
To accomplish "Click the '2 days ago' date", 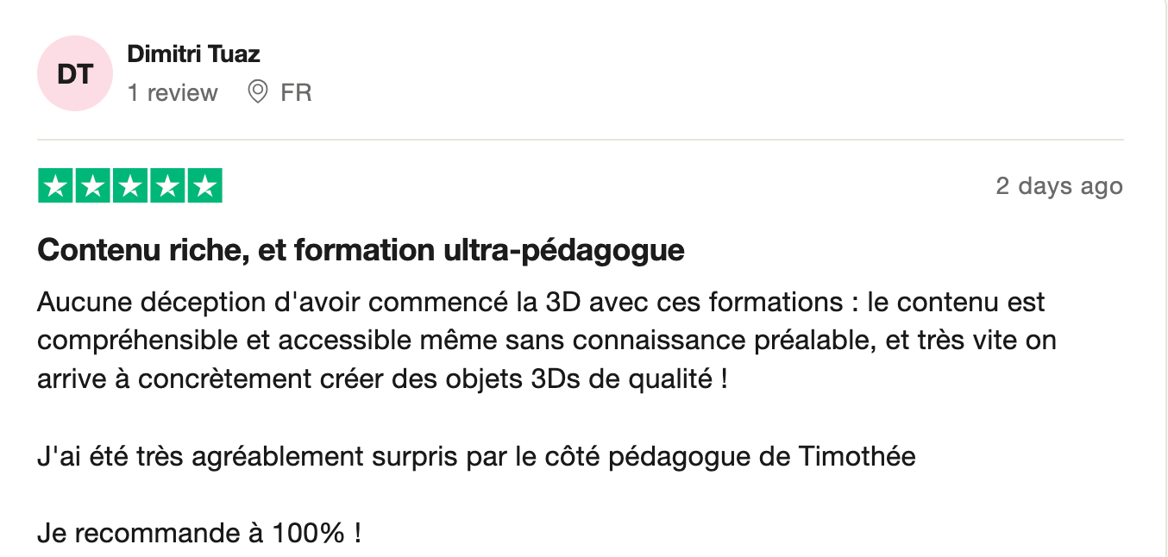I will 1058,186.
